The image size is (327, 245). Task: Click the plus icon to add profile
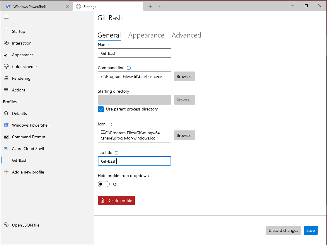(6, 172)
